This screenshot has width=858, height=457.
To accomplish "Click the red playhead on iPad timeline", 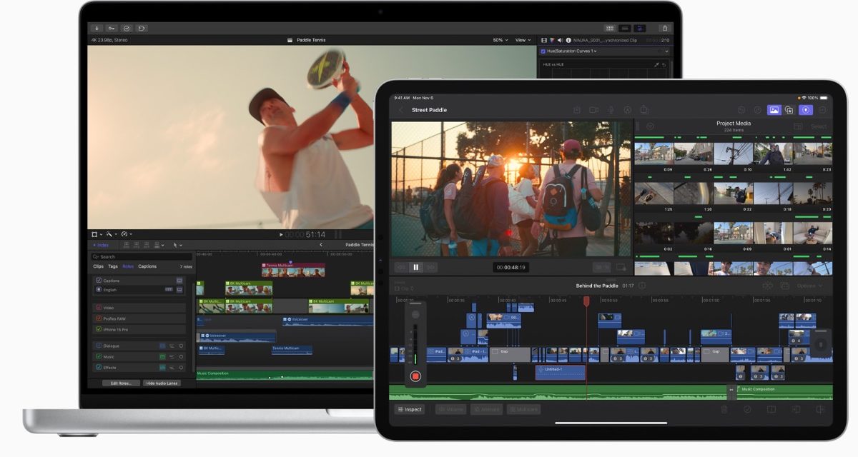I will point(586,301).
